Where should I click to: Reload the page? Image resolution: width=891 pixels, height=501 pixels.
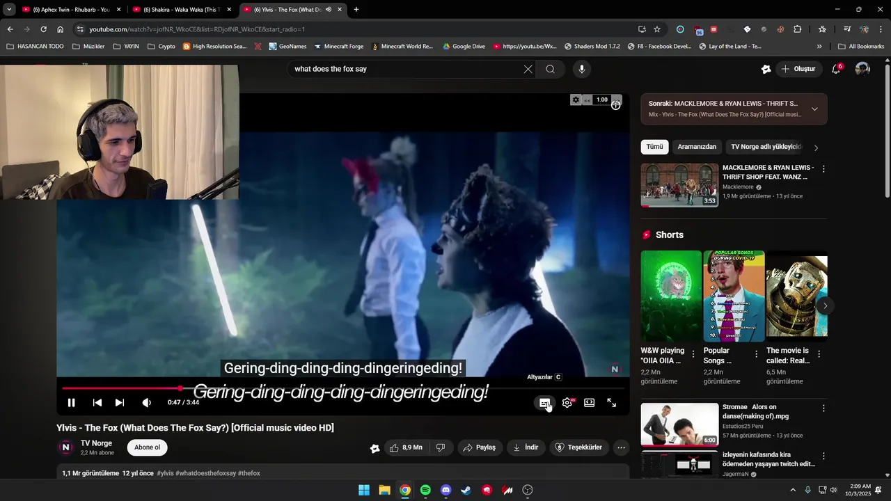pyautogui.click(x=43, y=29)
